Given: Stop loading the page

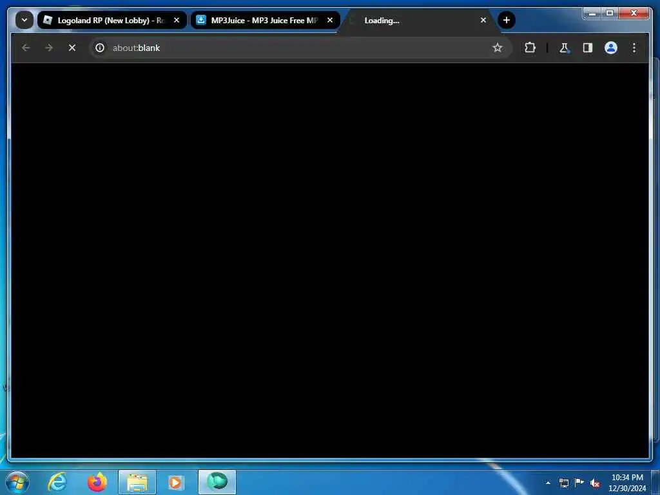Looking at the screenshot, I should pos(72,48).
